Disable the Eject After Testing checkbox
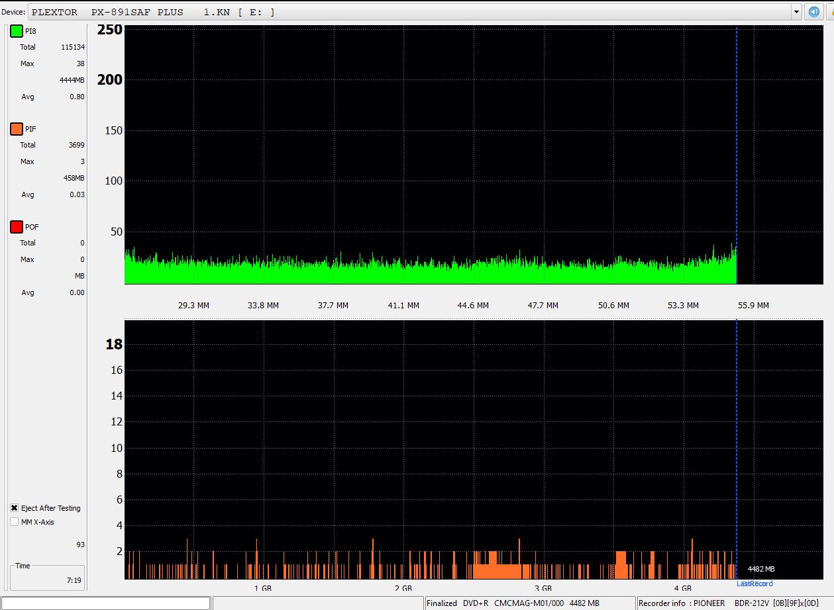This screenshot has width=834, height=610. [x=15, y=508]
